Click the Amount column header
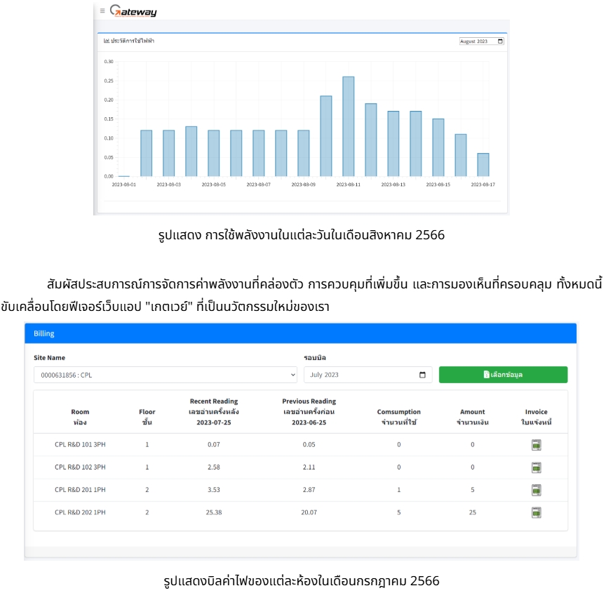 472,416
